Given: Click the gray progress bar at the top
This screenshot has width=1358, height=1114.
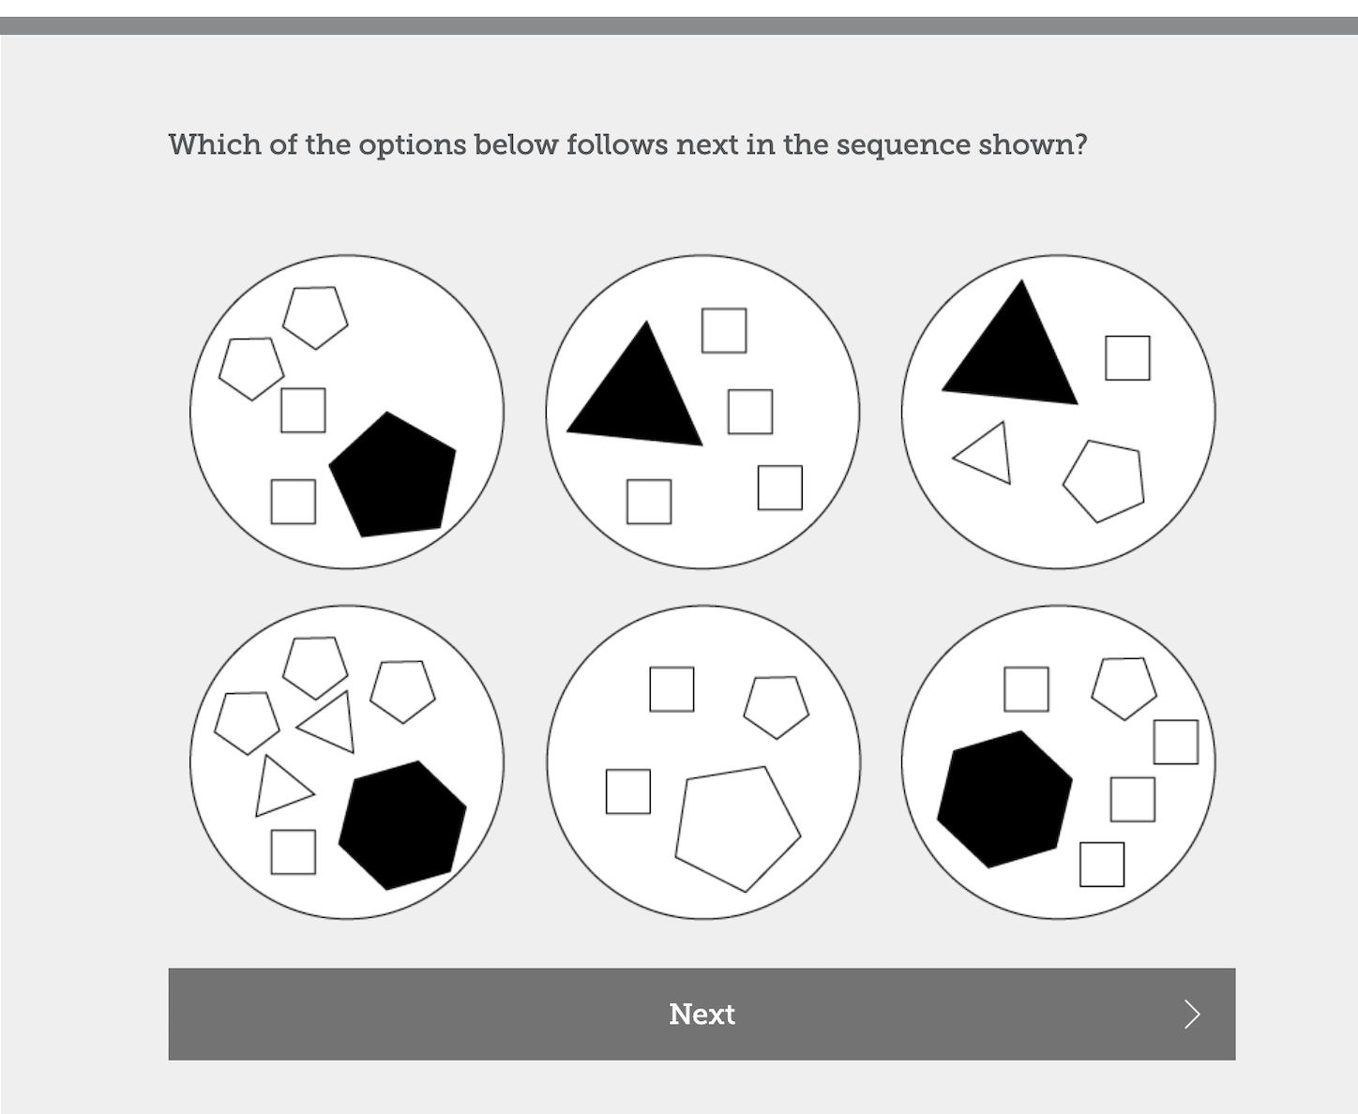Looking at the screenshot, I should pyautogui.click(x=679, y=25).
